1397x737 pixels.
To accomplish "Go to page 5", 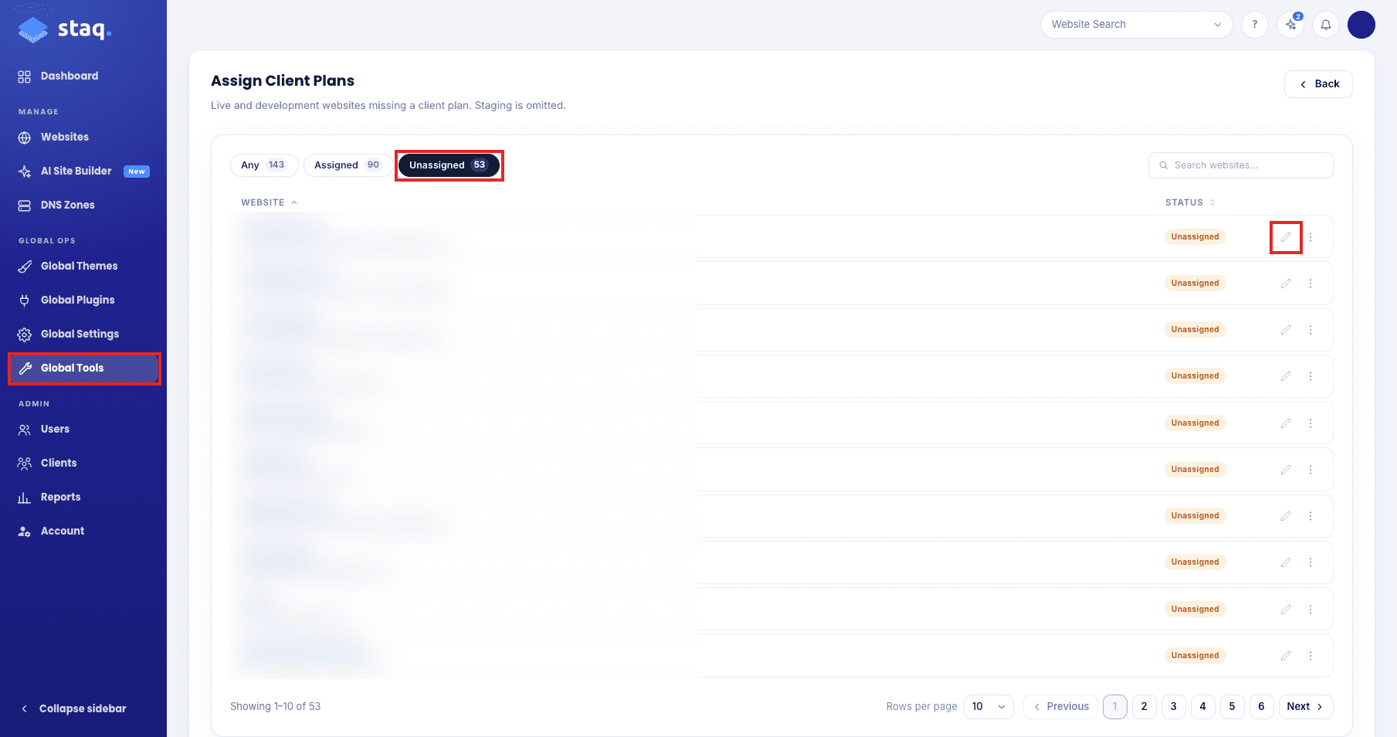I will tap(1233, 706).
